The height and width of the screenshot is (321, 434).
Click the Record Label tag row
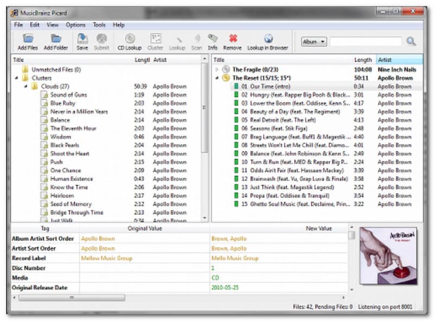point(180,258)
